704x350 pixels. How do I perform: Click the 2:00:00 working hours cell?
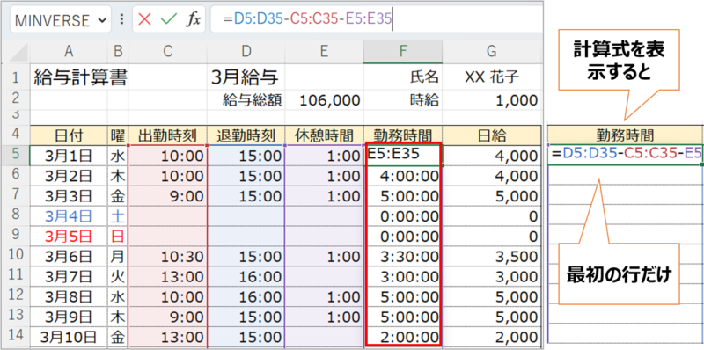[403, 338]
